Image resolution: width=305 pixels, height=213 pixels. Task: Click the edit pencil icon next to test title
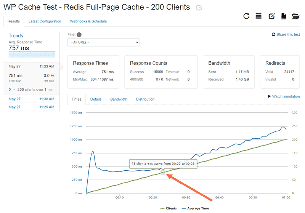[199, 8]
